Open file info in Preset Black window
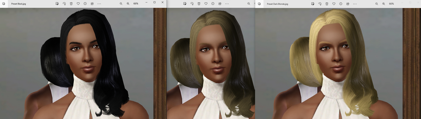This screenshot has height=119, width=421. [85, 4]
